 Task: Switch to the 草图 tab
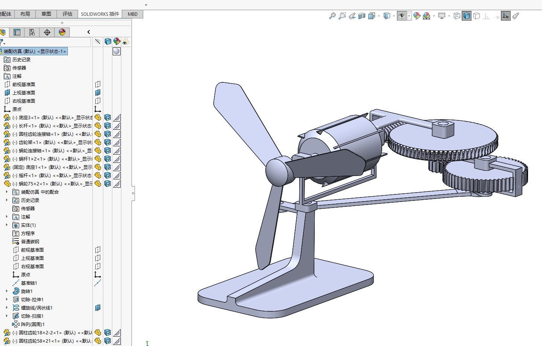pos(46,14)
